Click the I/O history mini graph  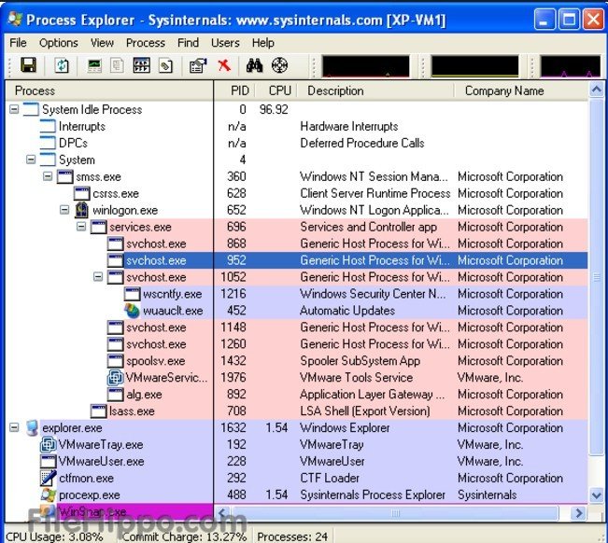click(x=571, y=66)
